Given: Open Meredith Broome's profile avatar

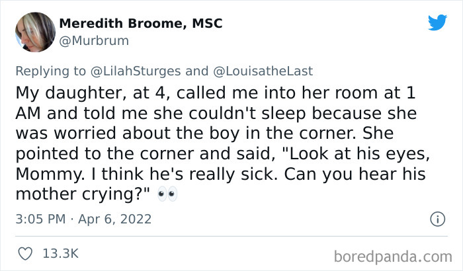Looking at the screenshot, I should (x=34, y=32).
